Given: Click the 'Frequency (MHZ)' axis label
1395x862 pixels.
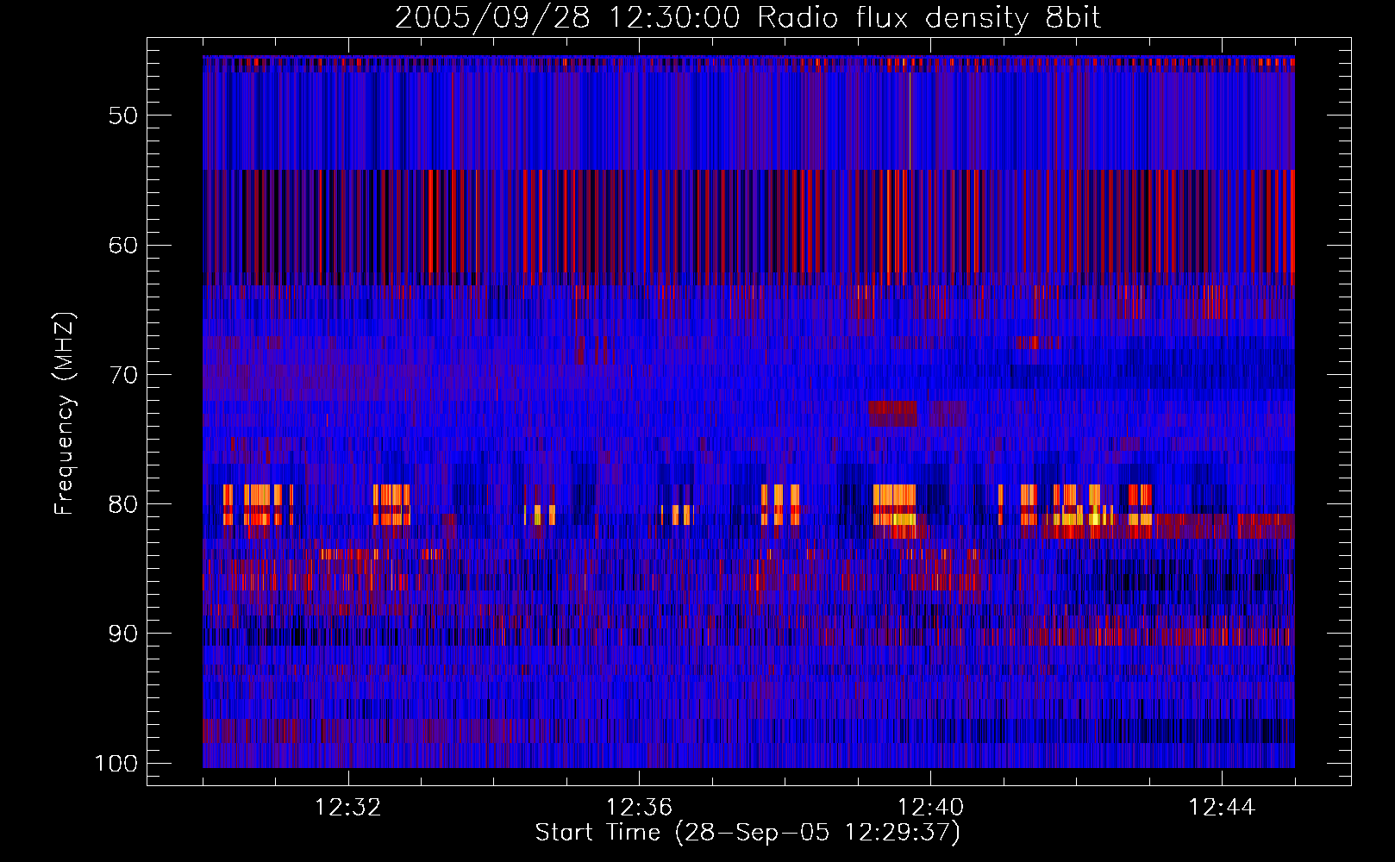Looking at the screenshot, I should (65, 414).
